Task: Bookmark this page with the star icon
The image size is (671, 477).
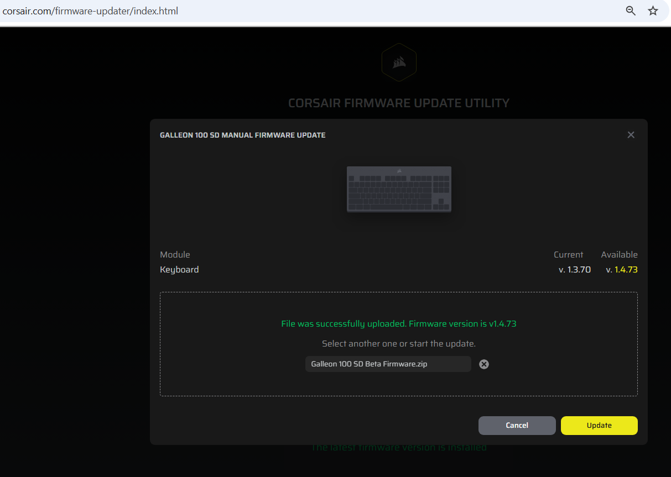Action: click(x=653, y=11)
